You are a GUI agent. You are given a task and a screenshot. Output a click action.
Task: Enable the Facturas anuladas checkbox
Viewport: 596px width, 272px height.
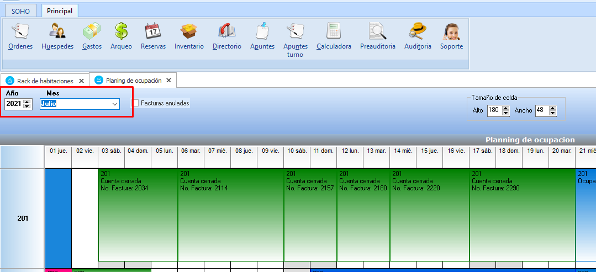click(x=135, y=103)
